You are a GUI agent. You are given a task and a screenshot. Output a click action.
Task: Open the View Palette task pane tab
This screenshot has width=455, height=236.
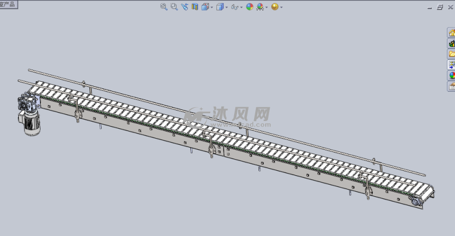click(451, 65)
